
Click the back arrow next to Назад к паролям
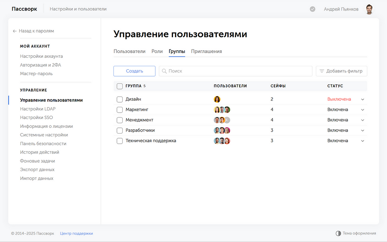pyautogui.click(x=15, y=31)
